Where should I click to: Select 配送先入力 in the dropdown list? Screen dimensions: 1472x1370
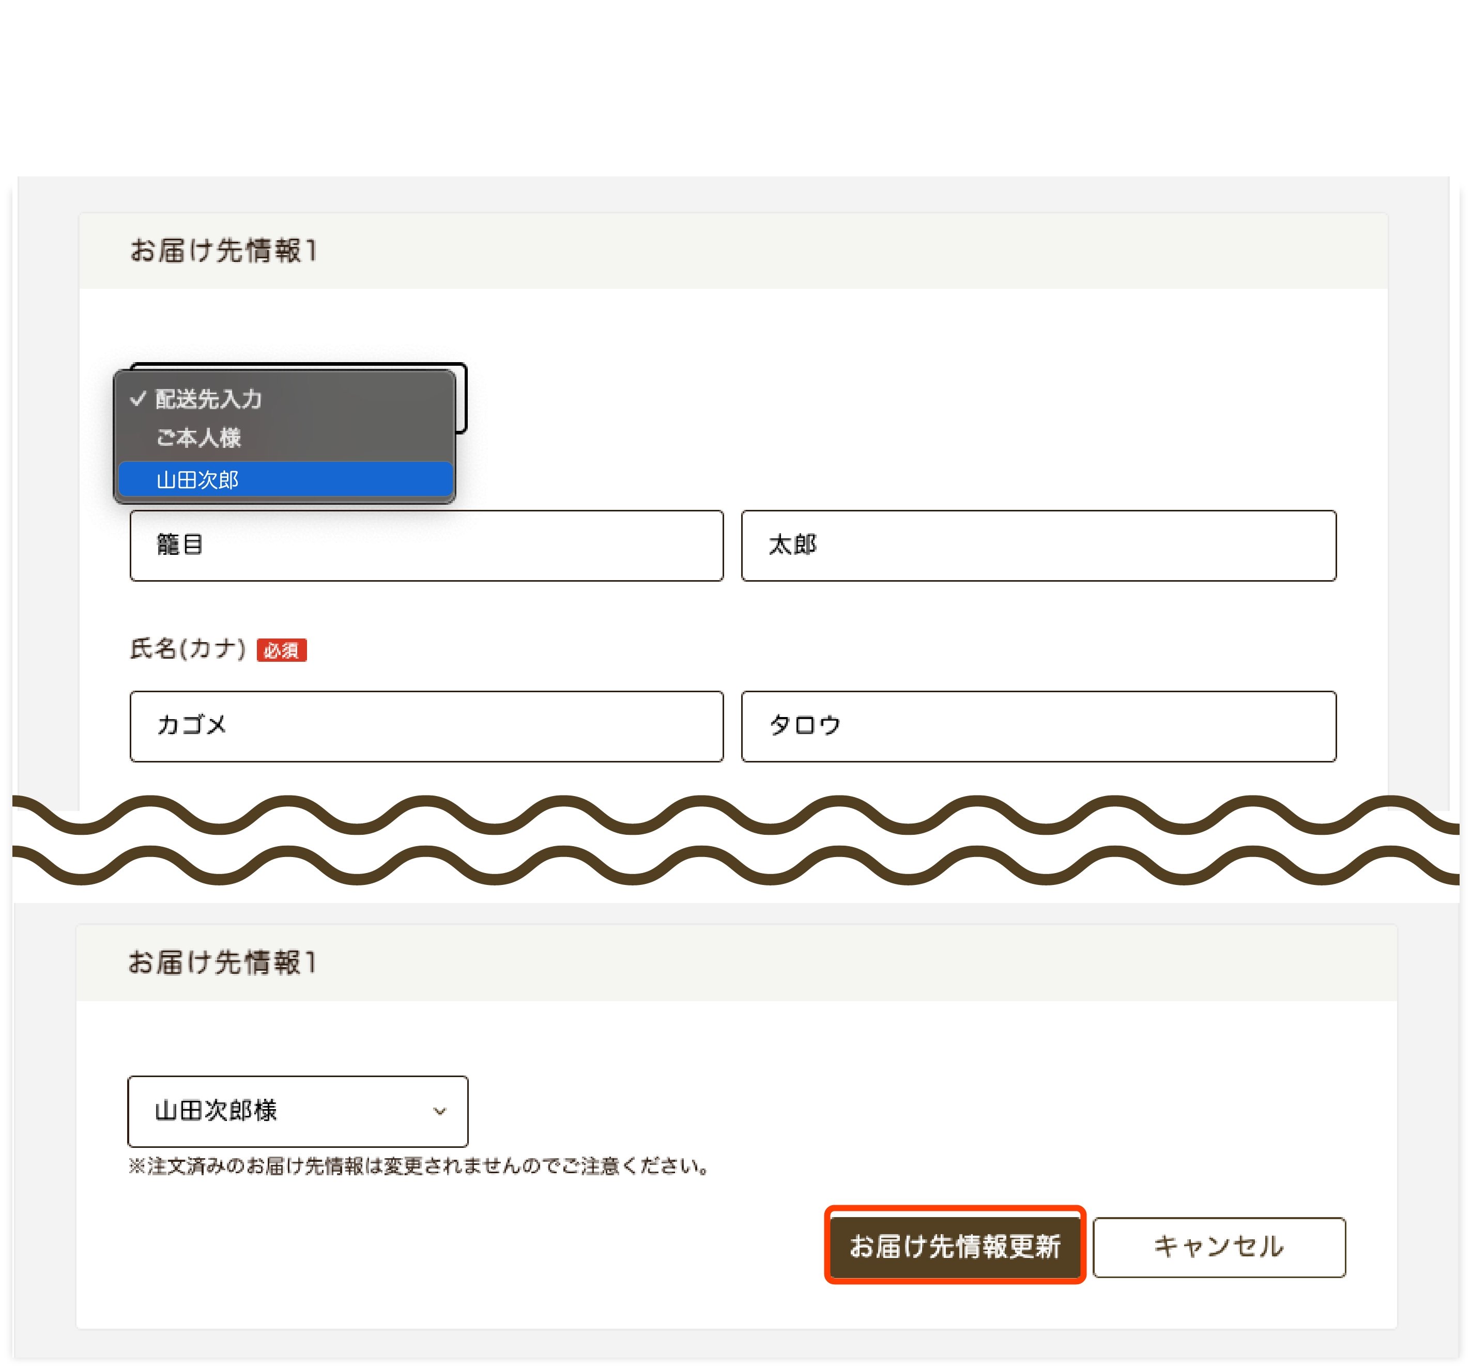pyautogui.click(x=285, y=400)
